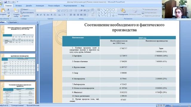This screenshot has width=191, height=107.
Task: Close the slides thumbnail pane
Action: coord(37,22)
